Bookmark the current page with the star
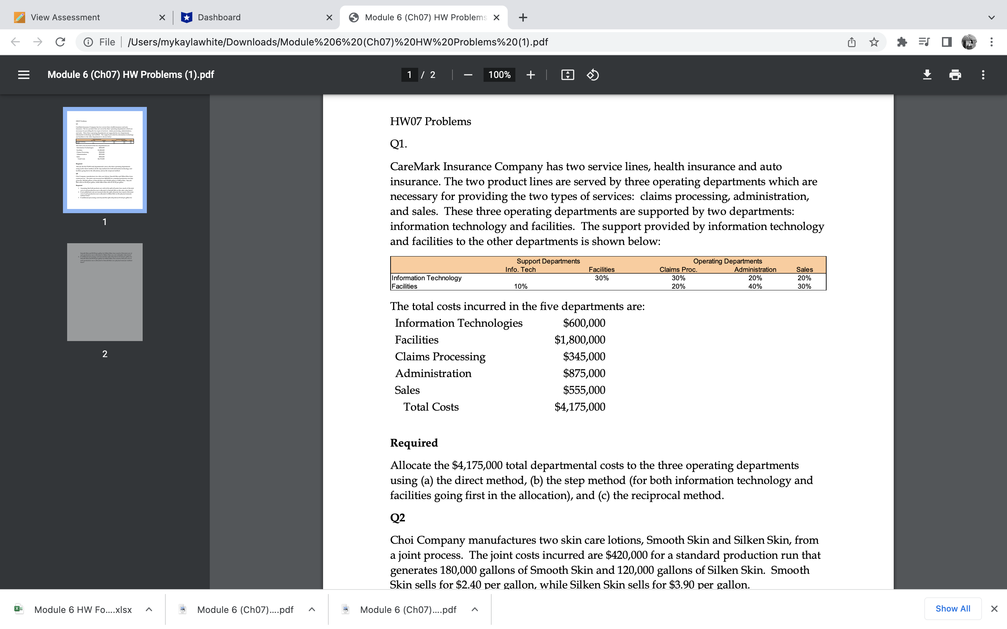Screen dimensions: 1007x629 pyautogui.click(x=873, y=42)
